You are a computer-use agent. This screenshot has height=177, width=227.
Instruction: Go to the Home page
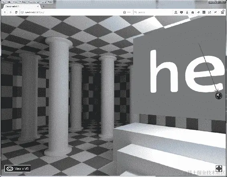pyautogui.click(x=193, y=12)
